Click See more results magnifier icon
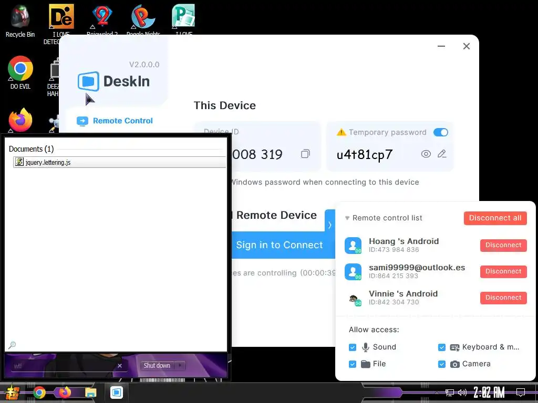Viewport: 538px width, 403px height. (13, 345)
